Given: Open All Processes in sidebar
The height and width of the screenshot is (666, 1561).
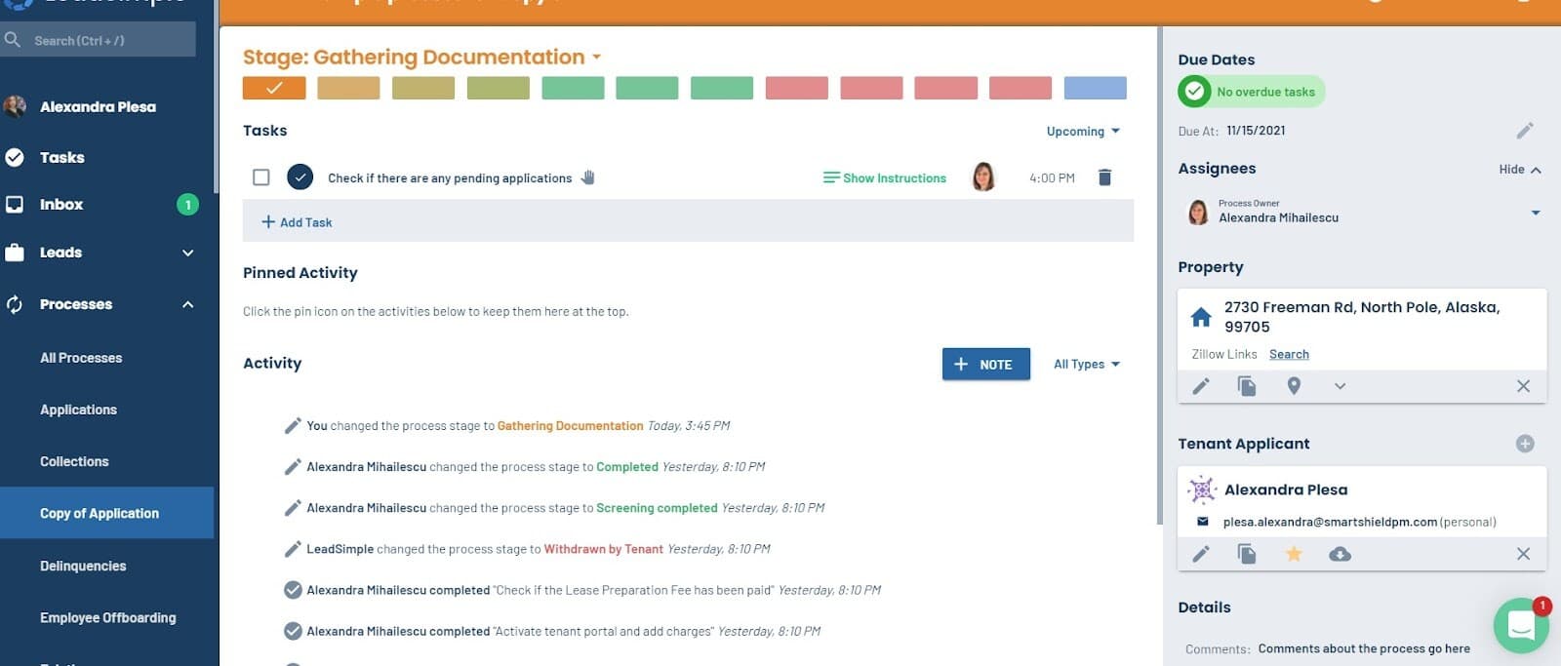Looking at the screenshot, I should click(x=81, y=358).
